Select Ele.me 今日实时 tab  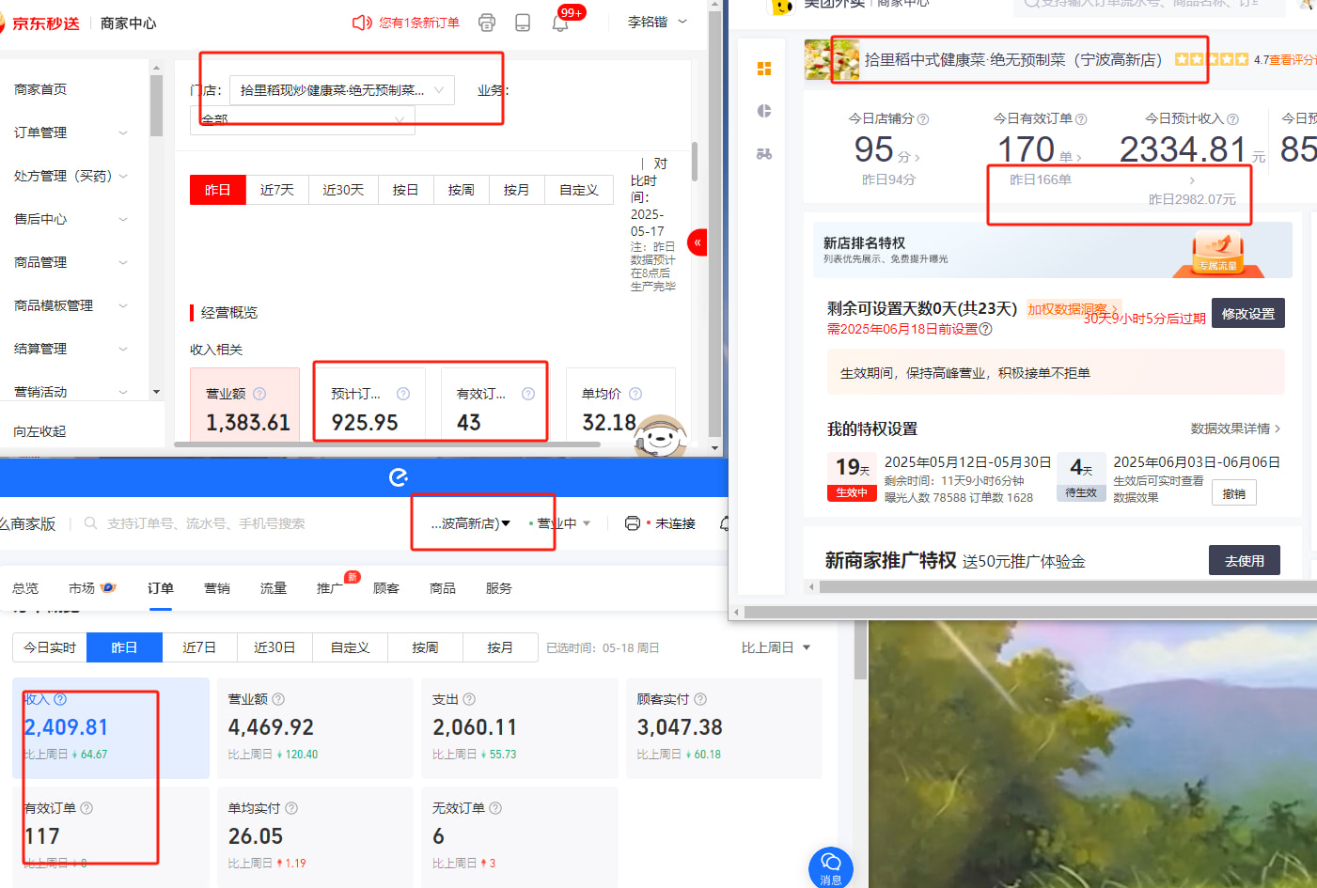[50, 647]
